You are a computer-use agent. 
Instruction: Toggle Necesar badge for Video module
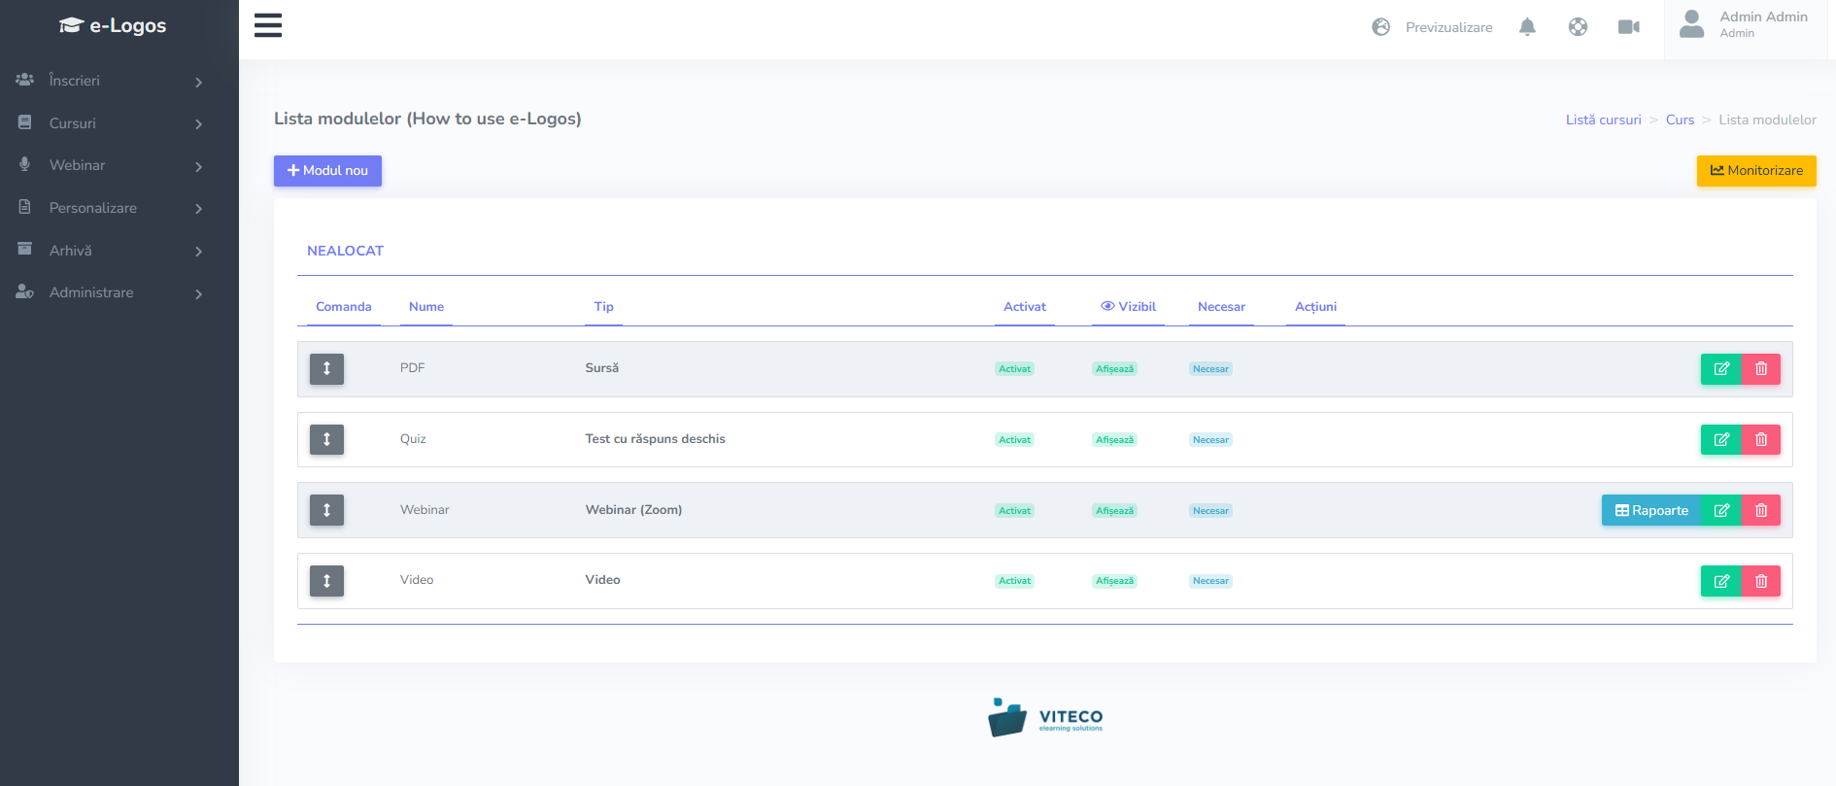tap(1210, 581)
